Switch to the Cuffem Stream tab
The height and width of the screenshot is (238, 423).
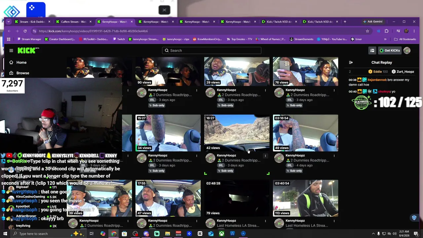pyautogui.click(x=73, y=22)
